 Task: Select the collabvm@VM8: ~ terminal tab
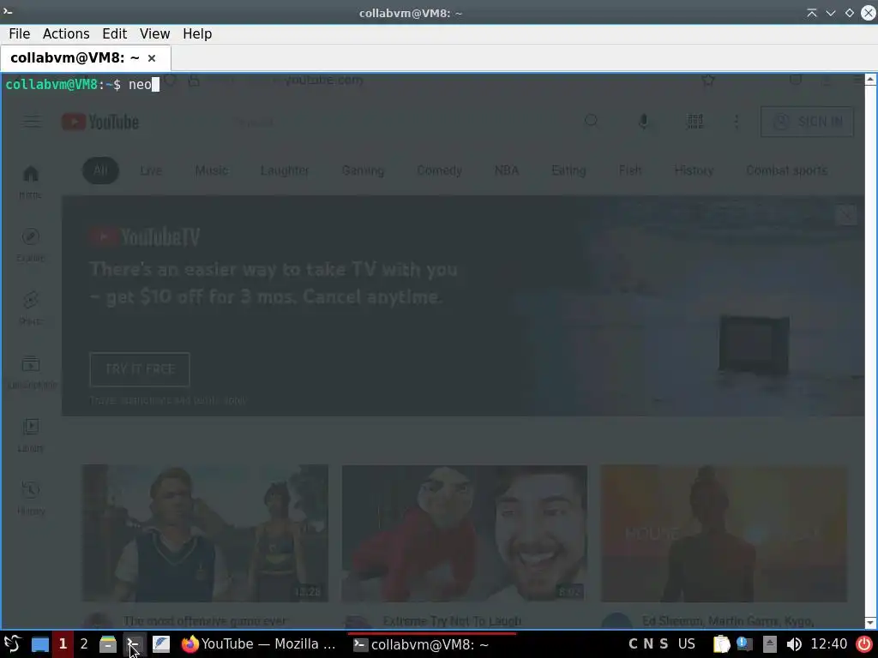pyautogui.click(x=75, y=58)
